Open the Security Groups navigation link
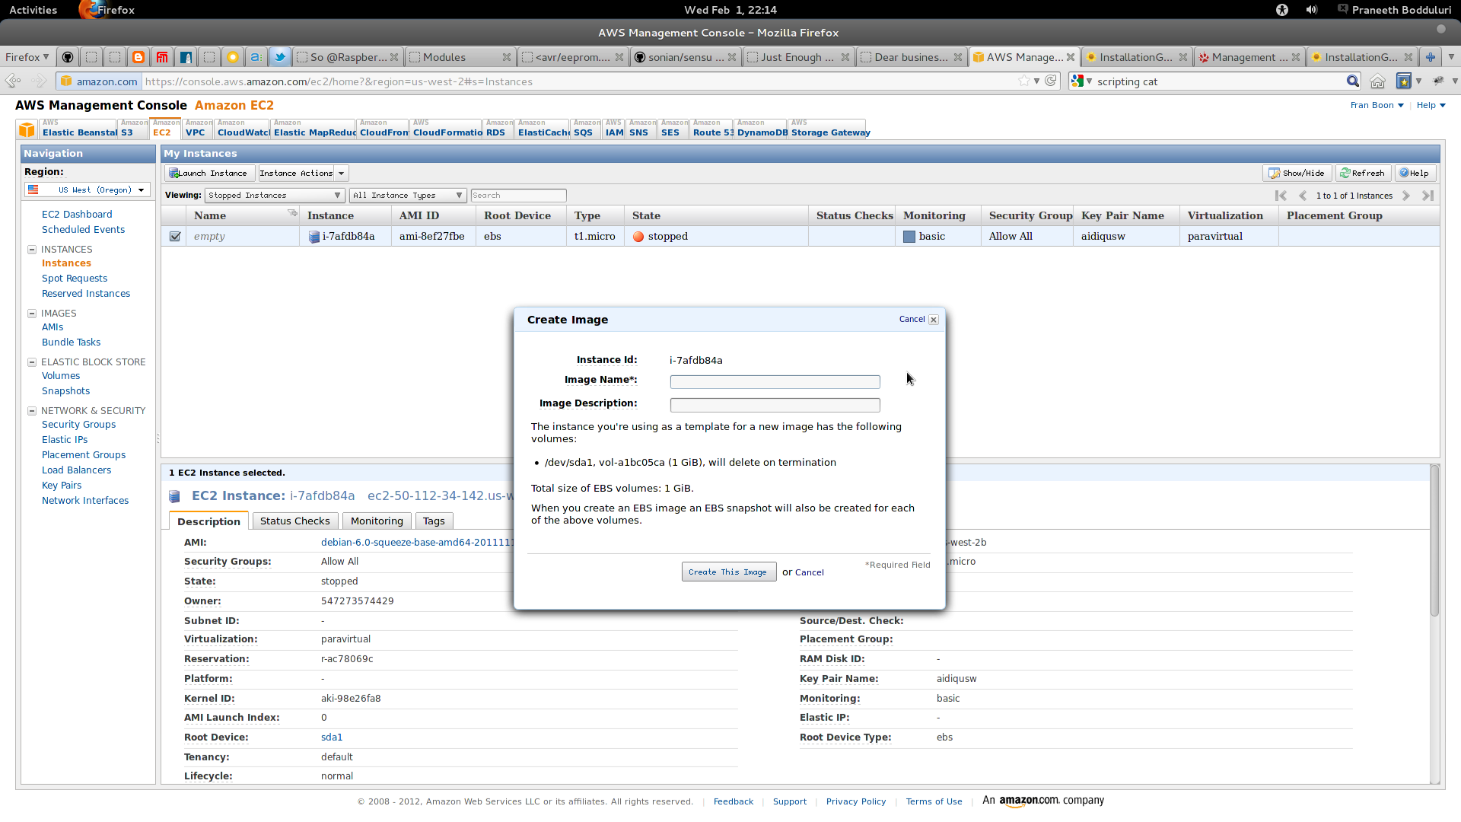 [78, 425]
